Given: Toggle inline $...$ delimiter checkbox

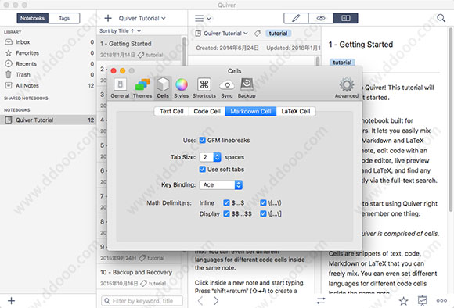Looking at the screenshot, I should [x=226, y=202].
